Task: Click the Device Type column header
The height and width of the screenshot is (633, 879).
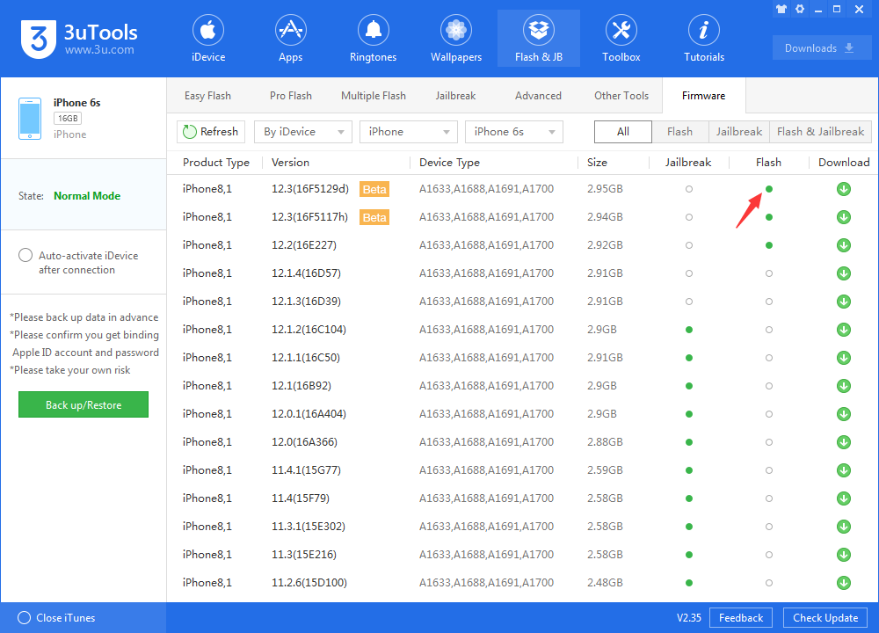Action: 449,162
